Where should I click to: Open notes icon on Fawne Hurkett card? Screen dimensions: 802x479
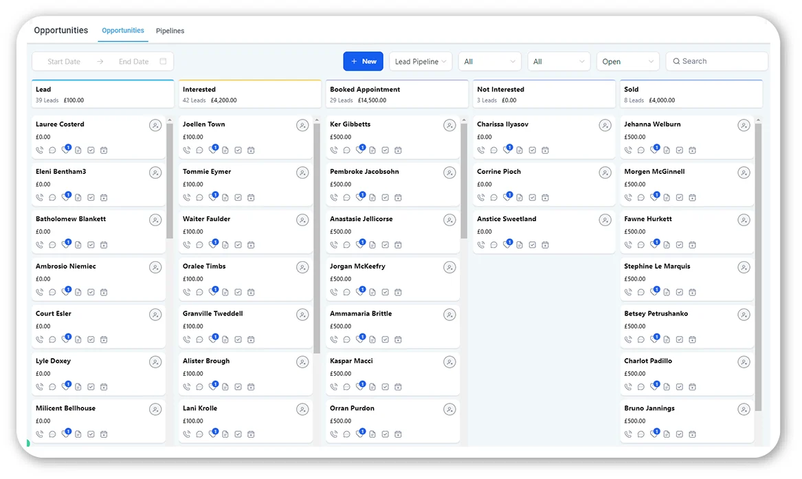667,245
